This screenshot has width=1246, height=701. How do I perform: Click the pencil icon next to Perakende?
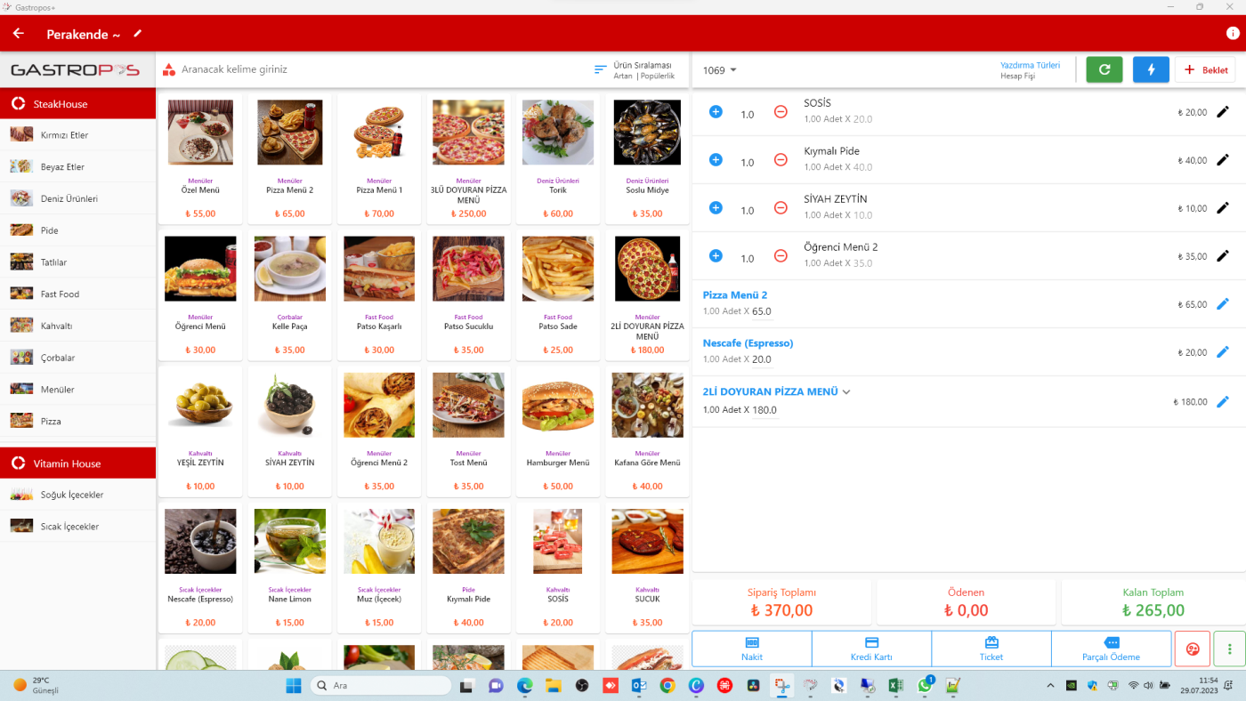click(x=137, y=34)
